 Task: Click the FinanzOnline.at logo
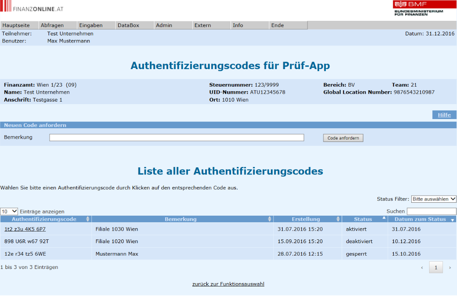tap(32, 7)
